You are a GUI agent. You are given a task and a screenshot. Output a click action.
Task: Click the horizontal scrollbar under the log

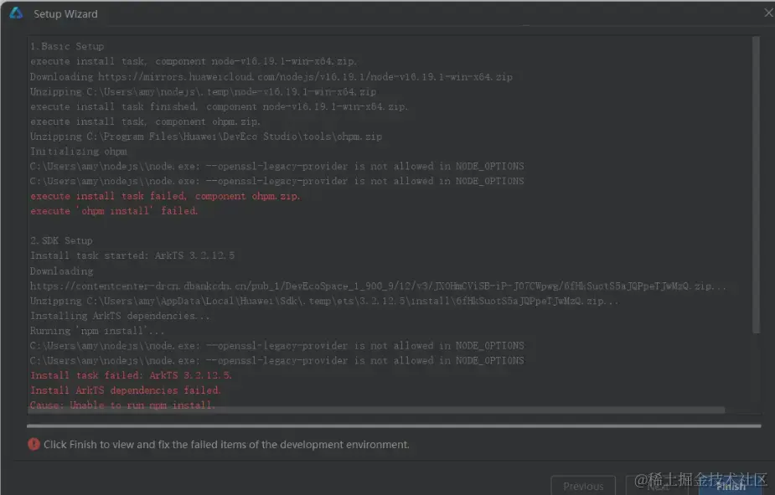tap(377, 410)
